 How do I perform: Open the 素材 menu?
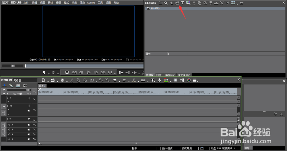[x=50, y=3]
